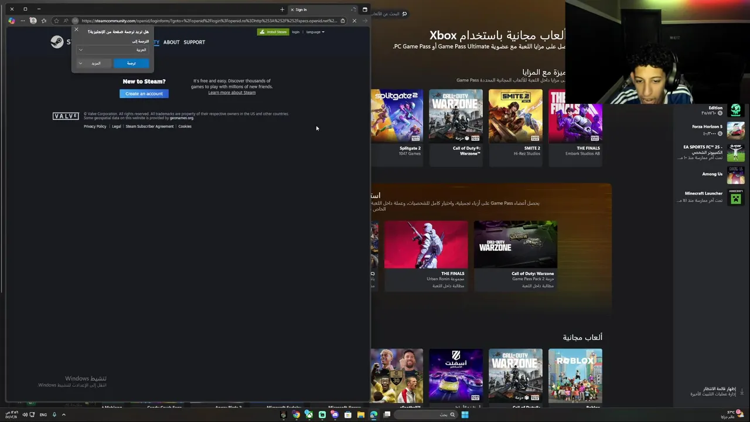750x422 pixels.
Task: Open Discord from the taskbar
Action: point(335,414)
